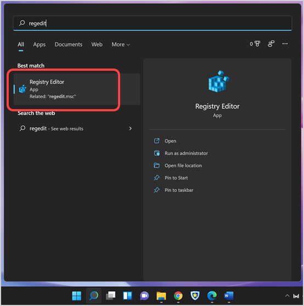The width and height of the screenshot is (304, 306).
Task: Switch to the Web filter tab
Action: pos(97,44)
